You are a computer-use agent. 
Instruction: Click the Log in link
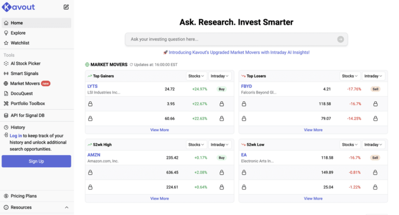(x=16, y=136)
